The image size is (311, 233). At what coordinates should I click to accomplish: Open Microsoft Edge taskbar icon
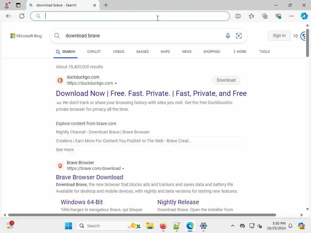[190, 226]
